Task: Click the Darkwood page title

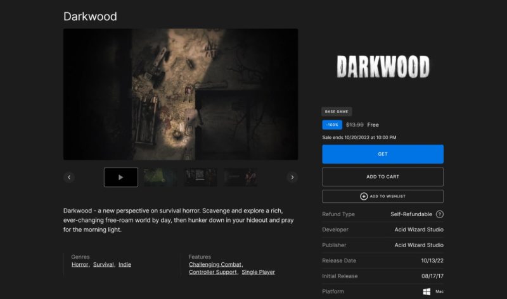Action: (x=90, y=16)
